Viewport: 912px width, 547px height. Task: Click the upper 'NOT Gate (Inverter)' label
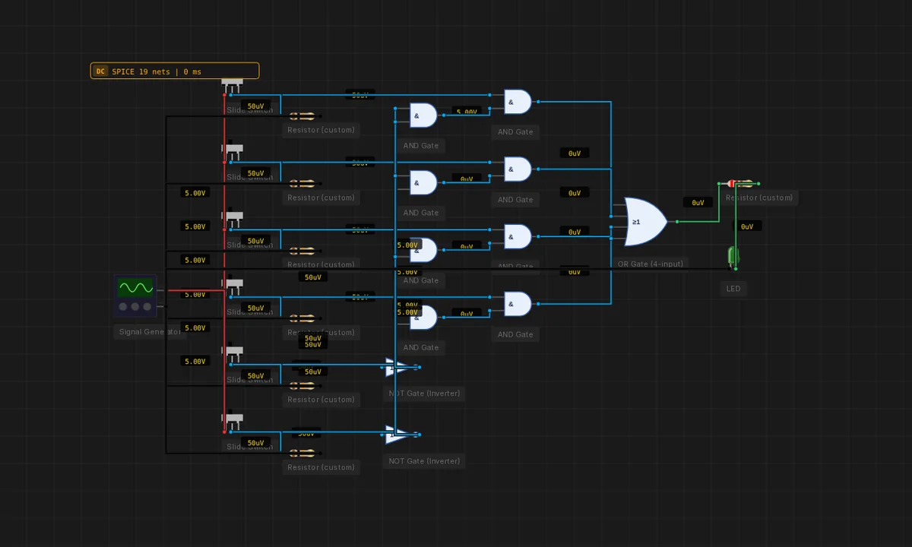[424, 394]
